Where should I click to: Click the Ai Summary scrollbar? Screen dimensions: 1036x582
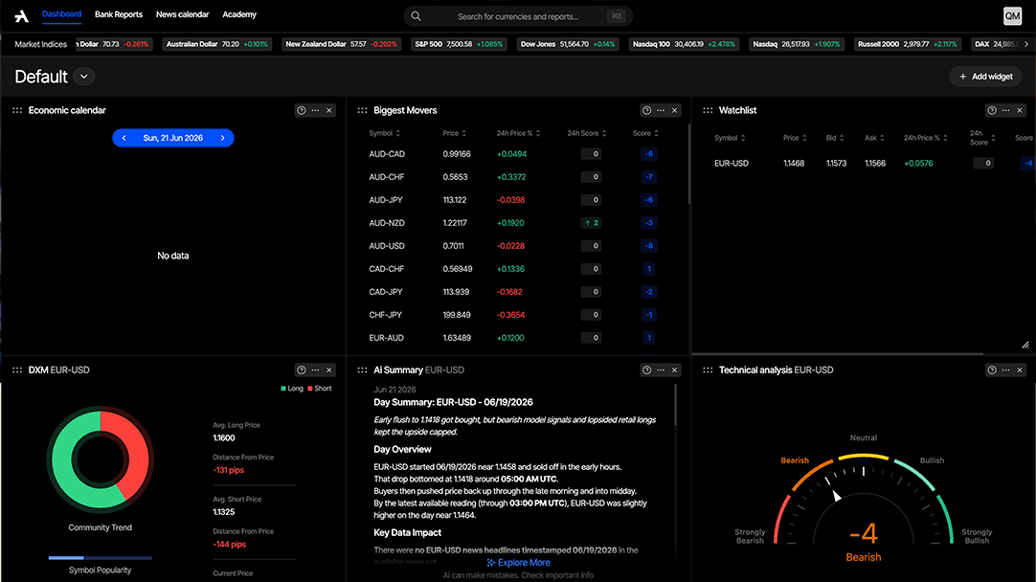tap(675, 406)
